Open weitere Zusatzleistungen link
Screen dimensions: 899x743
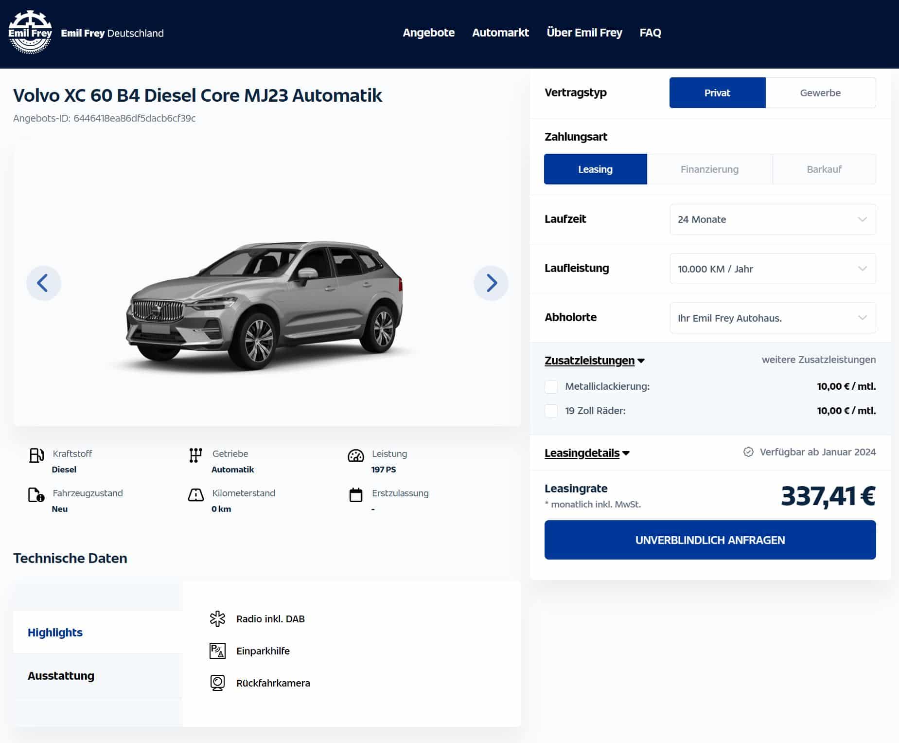coord(819,360)
